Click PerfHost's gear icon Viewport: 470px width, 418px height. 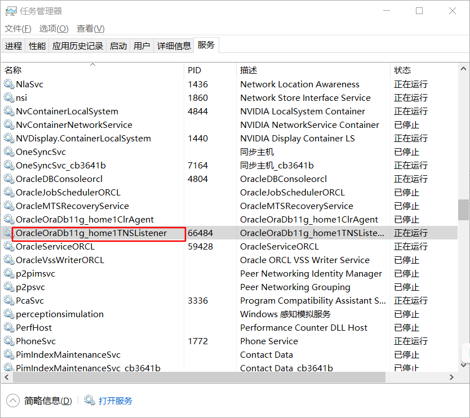9,327
